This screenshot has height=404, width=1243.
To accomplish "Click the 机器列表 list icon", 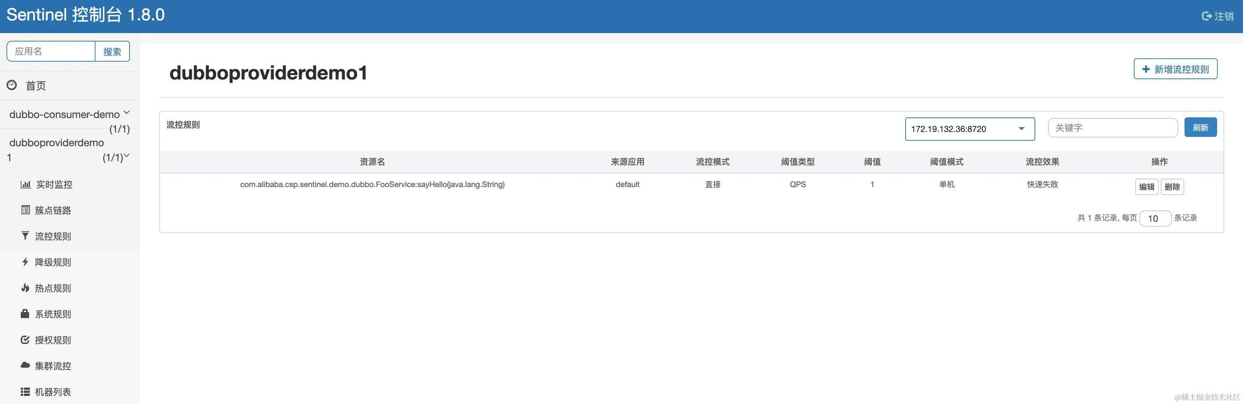I will (25, 391).
